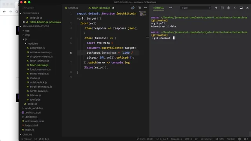Open editor more actions menu

click(x=146, y=8)
